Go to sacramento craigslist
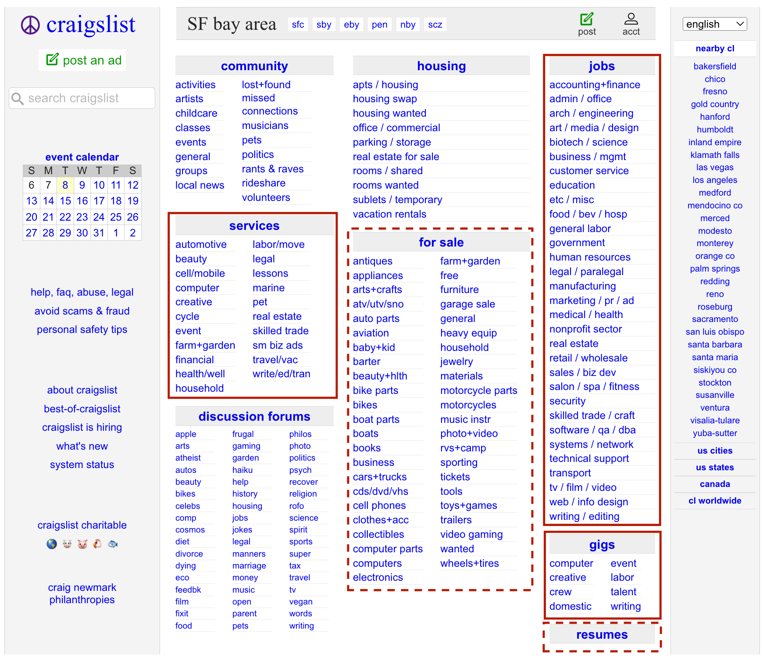 (715, 319)
